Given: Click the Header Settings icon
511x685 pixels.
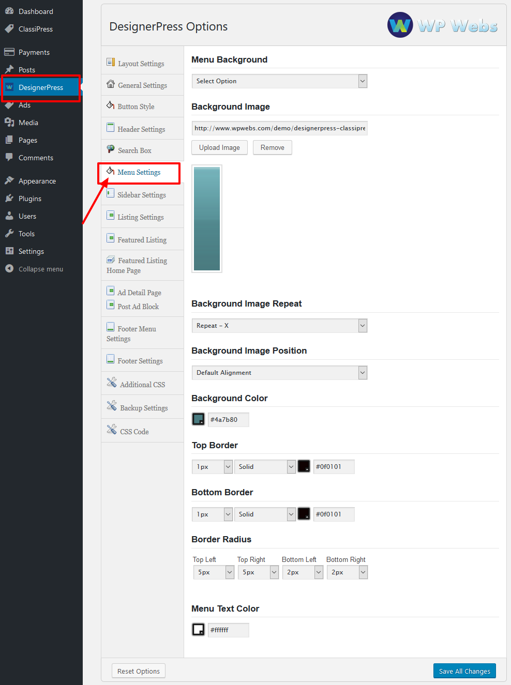Looking at the screenshot, I should pyautogui.click(x=111, y=127).
